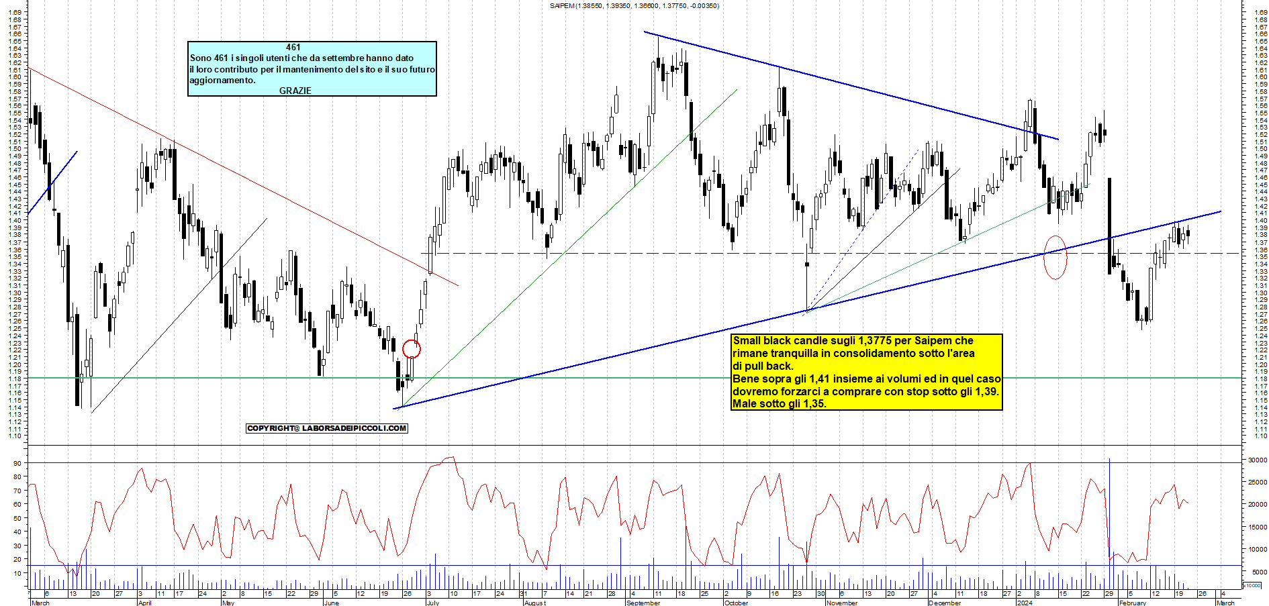Image resolution: width=1269 pixels, height=606 pixels.
Task: Click the 90 level on oscillator scale
Action: tap(17, 463)
